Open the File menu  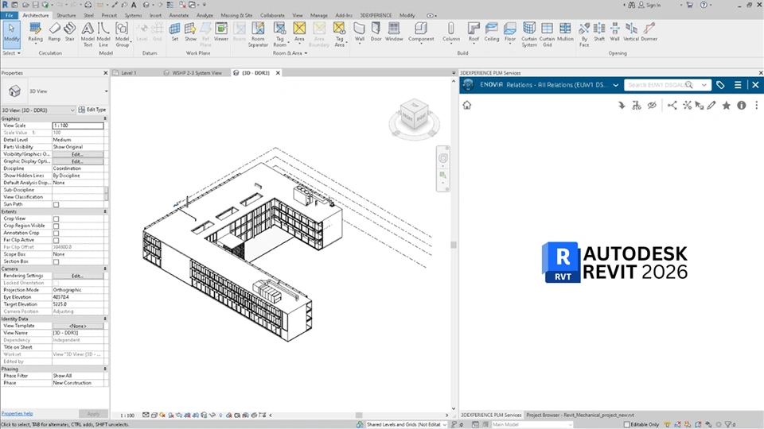click(10, 16)
